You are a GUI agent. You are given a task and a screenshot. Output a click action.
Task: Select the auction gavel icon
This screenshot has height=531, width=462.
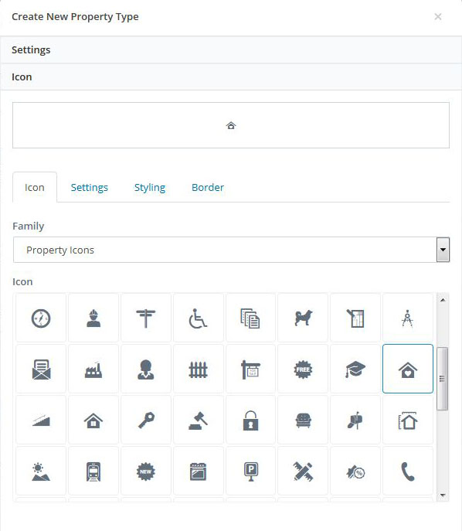pos(198,420)
